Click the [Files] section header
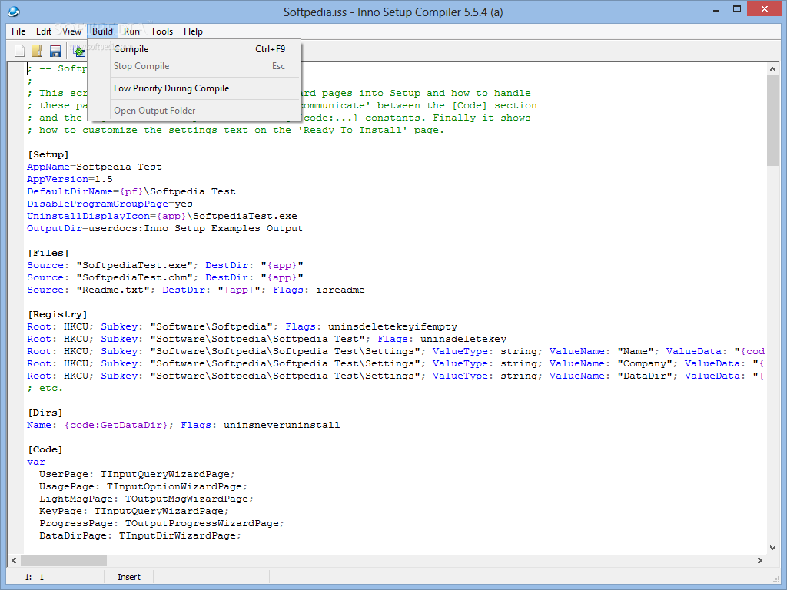This screenshot has width=787, height=590. point(48,253)
